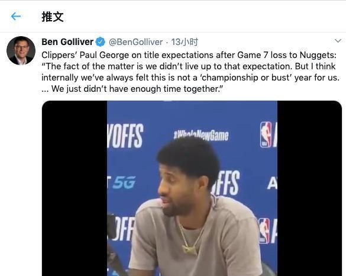Viewport: 346px width, 276px height.
Task: Click the right black bar of the video
Action: tap(309, 188)
